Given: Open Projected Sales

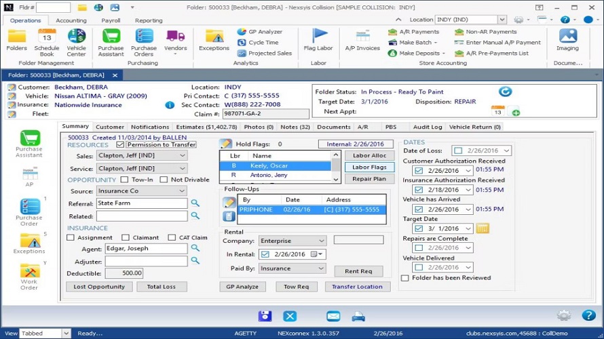Looking at the screenshot, I should point(265,53).
